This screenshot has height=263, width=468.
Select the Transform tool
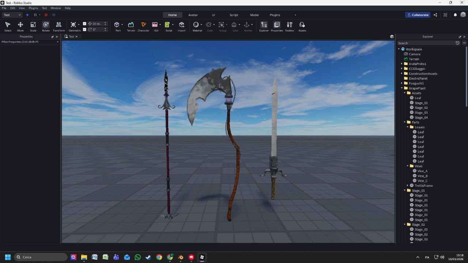58,26
